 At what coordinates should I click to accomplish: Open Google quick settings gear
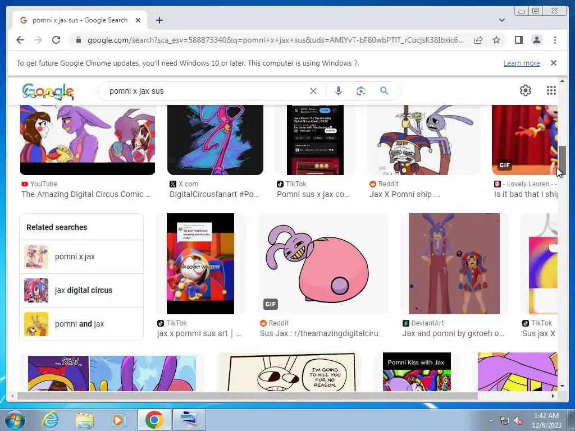pos(525,90)
